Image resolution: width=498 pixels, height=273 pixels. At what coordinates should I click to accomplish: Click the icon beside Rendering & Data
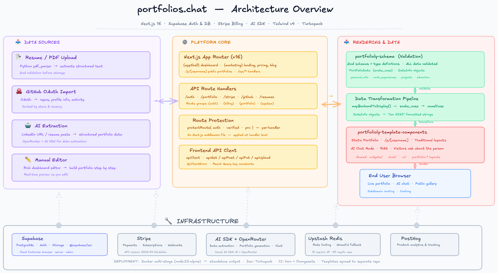pyautogui.click(x=347, y=42)
